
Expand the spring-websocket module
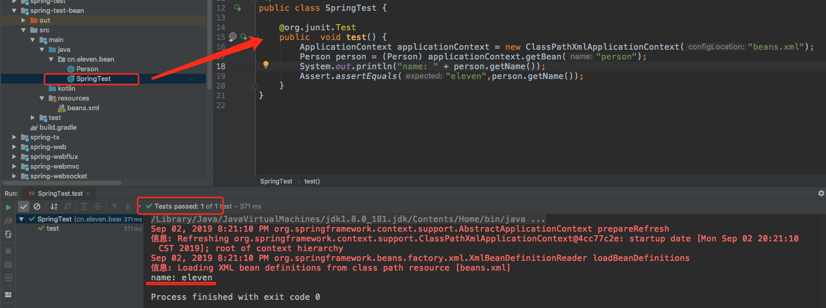coord(14,176)
